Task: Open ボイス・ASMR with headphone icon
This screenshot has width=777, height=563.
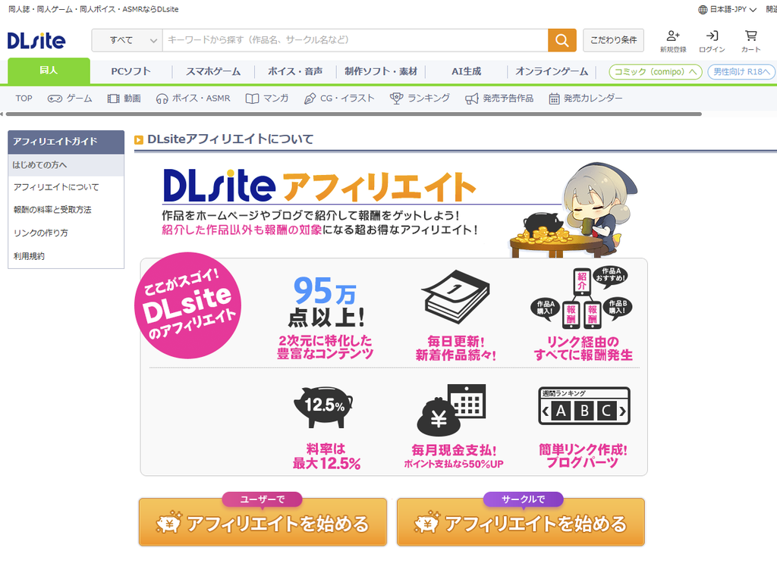Action: pyautogui.click(x=193, y=99)
